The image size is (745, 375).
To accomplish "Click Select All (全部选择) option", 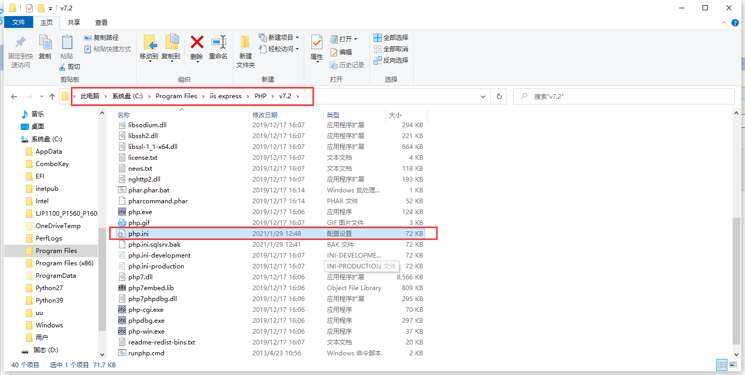I will (391, 37).
